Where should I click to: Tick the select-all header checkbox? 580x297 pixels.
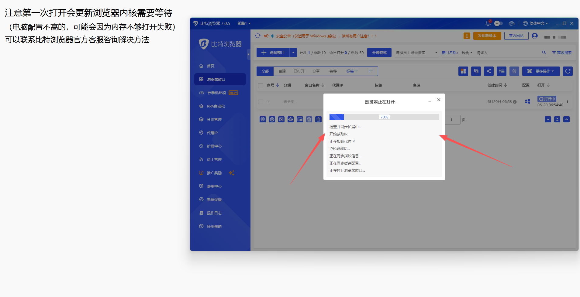tap(261, 85)
